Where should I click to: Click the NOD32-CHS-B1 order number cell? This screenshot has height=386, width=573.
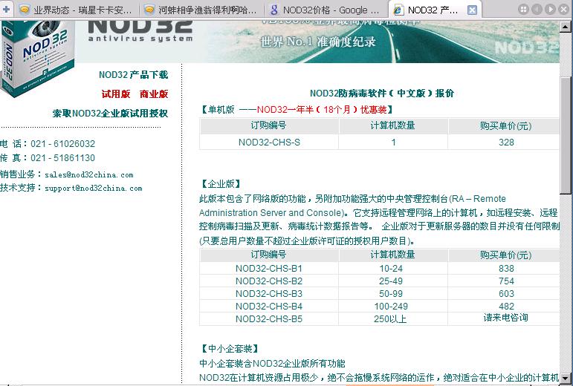269,269
